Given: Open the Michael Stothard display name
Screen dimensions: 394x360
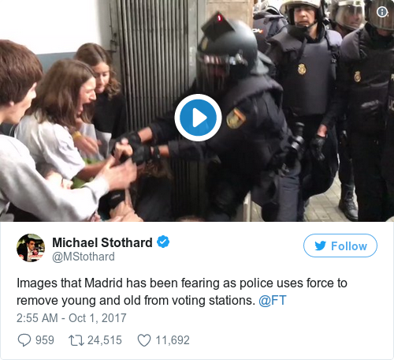Looking at the screenshot, I should tap(102, 242).
